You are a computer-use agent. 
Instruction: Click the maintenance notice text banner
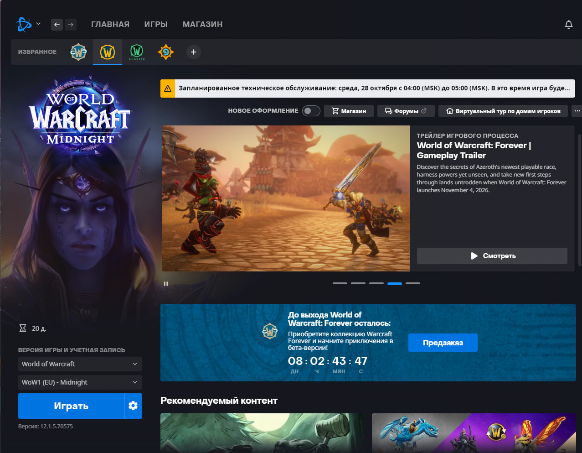pyautogui.click(x=375, y=89)
